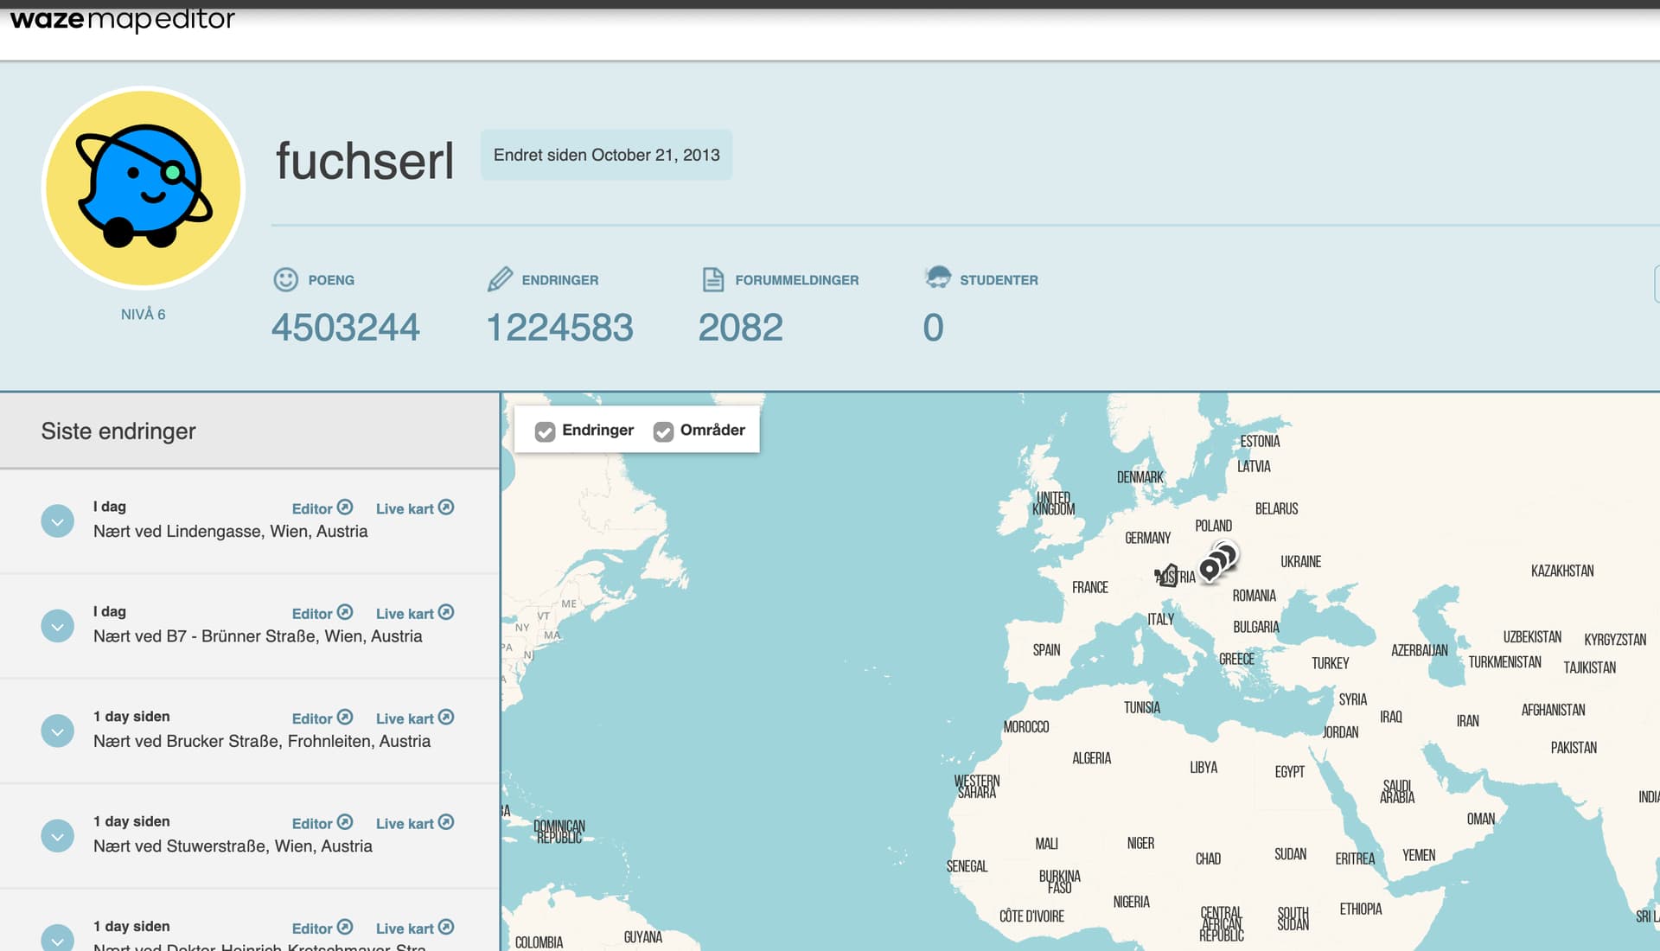
Task: Click the Studenter mentor icon
Action: (x=937, y=278)
